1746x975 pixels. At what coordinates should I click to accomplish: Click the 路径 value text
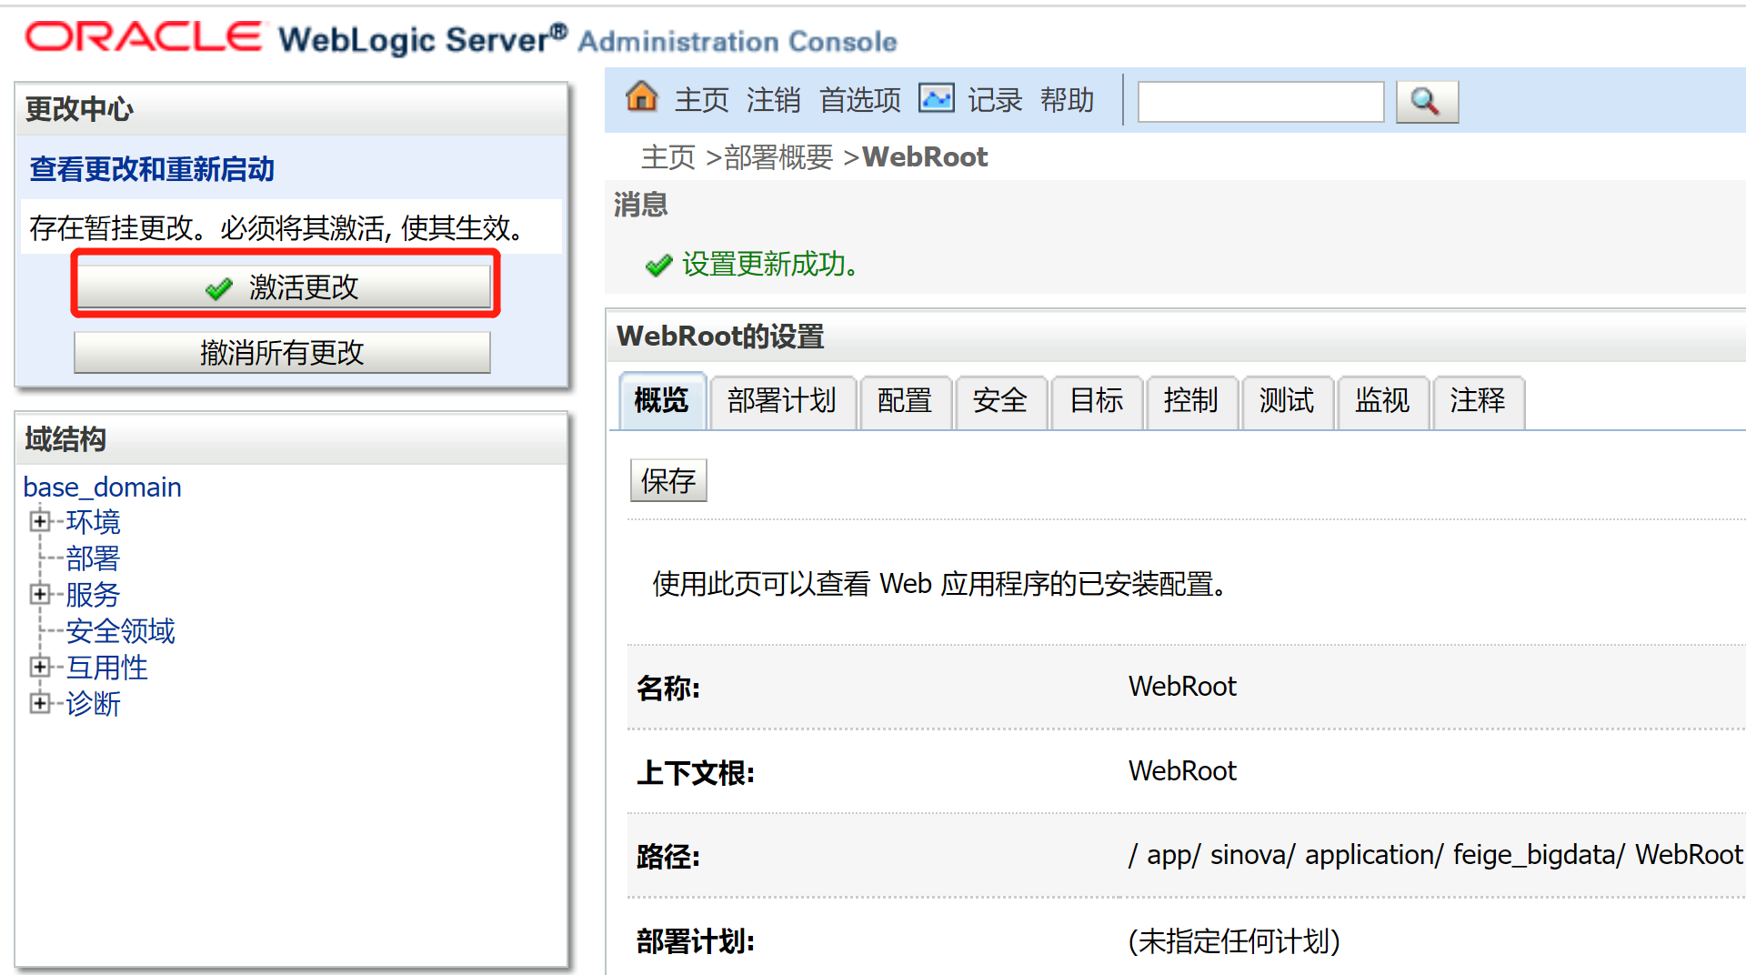[1435, 855]
